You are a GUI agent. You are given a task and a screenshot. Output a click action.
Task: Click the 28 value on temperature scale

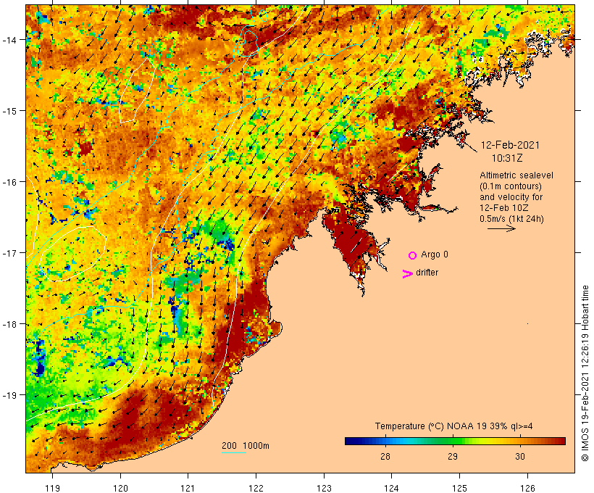coord(385,457)
